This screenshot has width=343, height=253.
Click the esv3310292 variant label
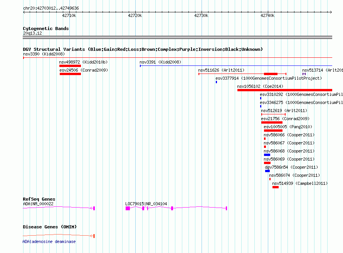point(301,94)
